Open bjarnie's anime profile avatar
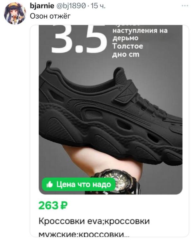 click(15, 14)
